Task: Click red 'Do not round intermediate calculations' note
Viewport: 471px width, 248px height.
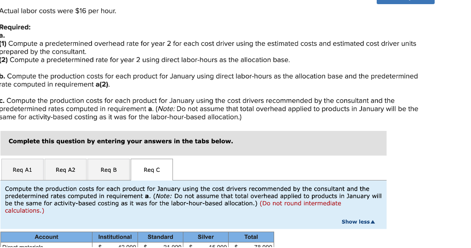Action: pos(173,207)
